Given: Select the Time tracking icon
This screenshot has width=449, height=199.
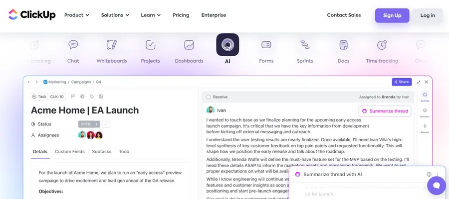Looking at the screenshot, I should [382, 45].
